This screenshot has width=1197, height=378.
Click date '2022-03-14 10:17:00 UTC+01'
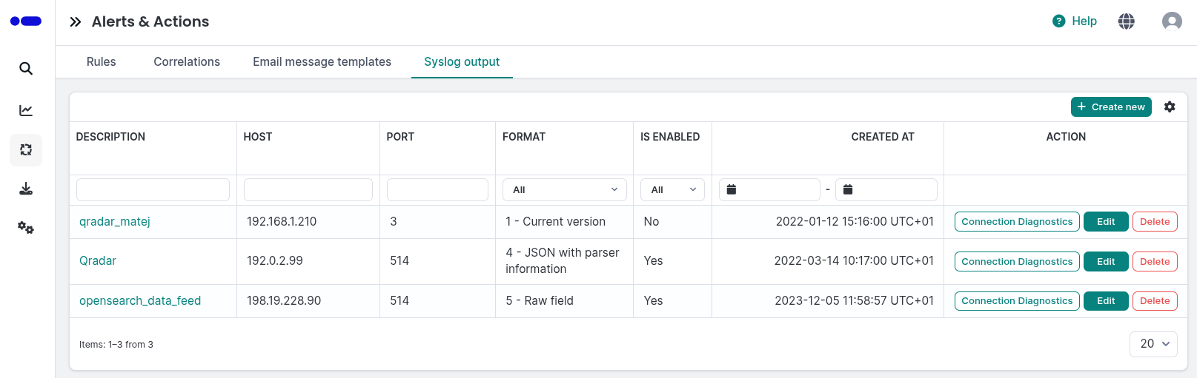[854, 261]
